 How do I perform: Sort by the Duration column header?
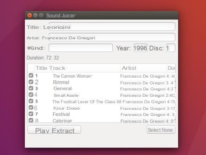coord(171,68)
